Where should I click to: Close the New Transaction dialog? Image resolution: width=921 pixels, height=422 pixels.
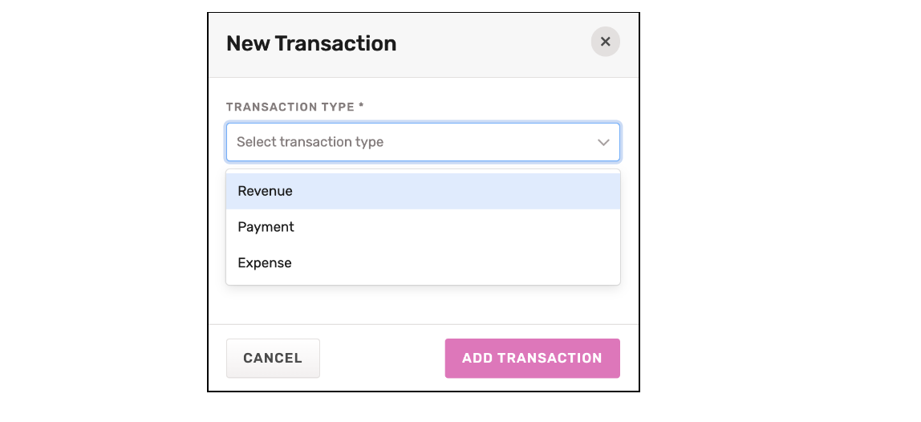[x=605, y=42]
